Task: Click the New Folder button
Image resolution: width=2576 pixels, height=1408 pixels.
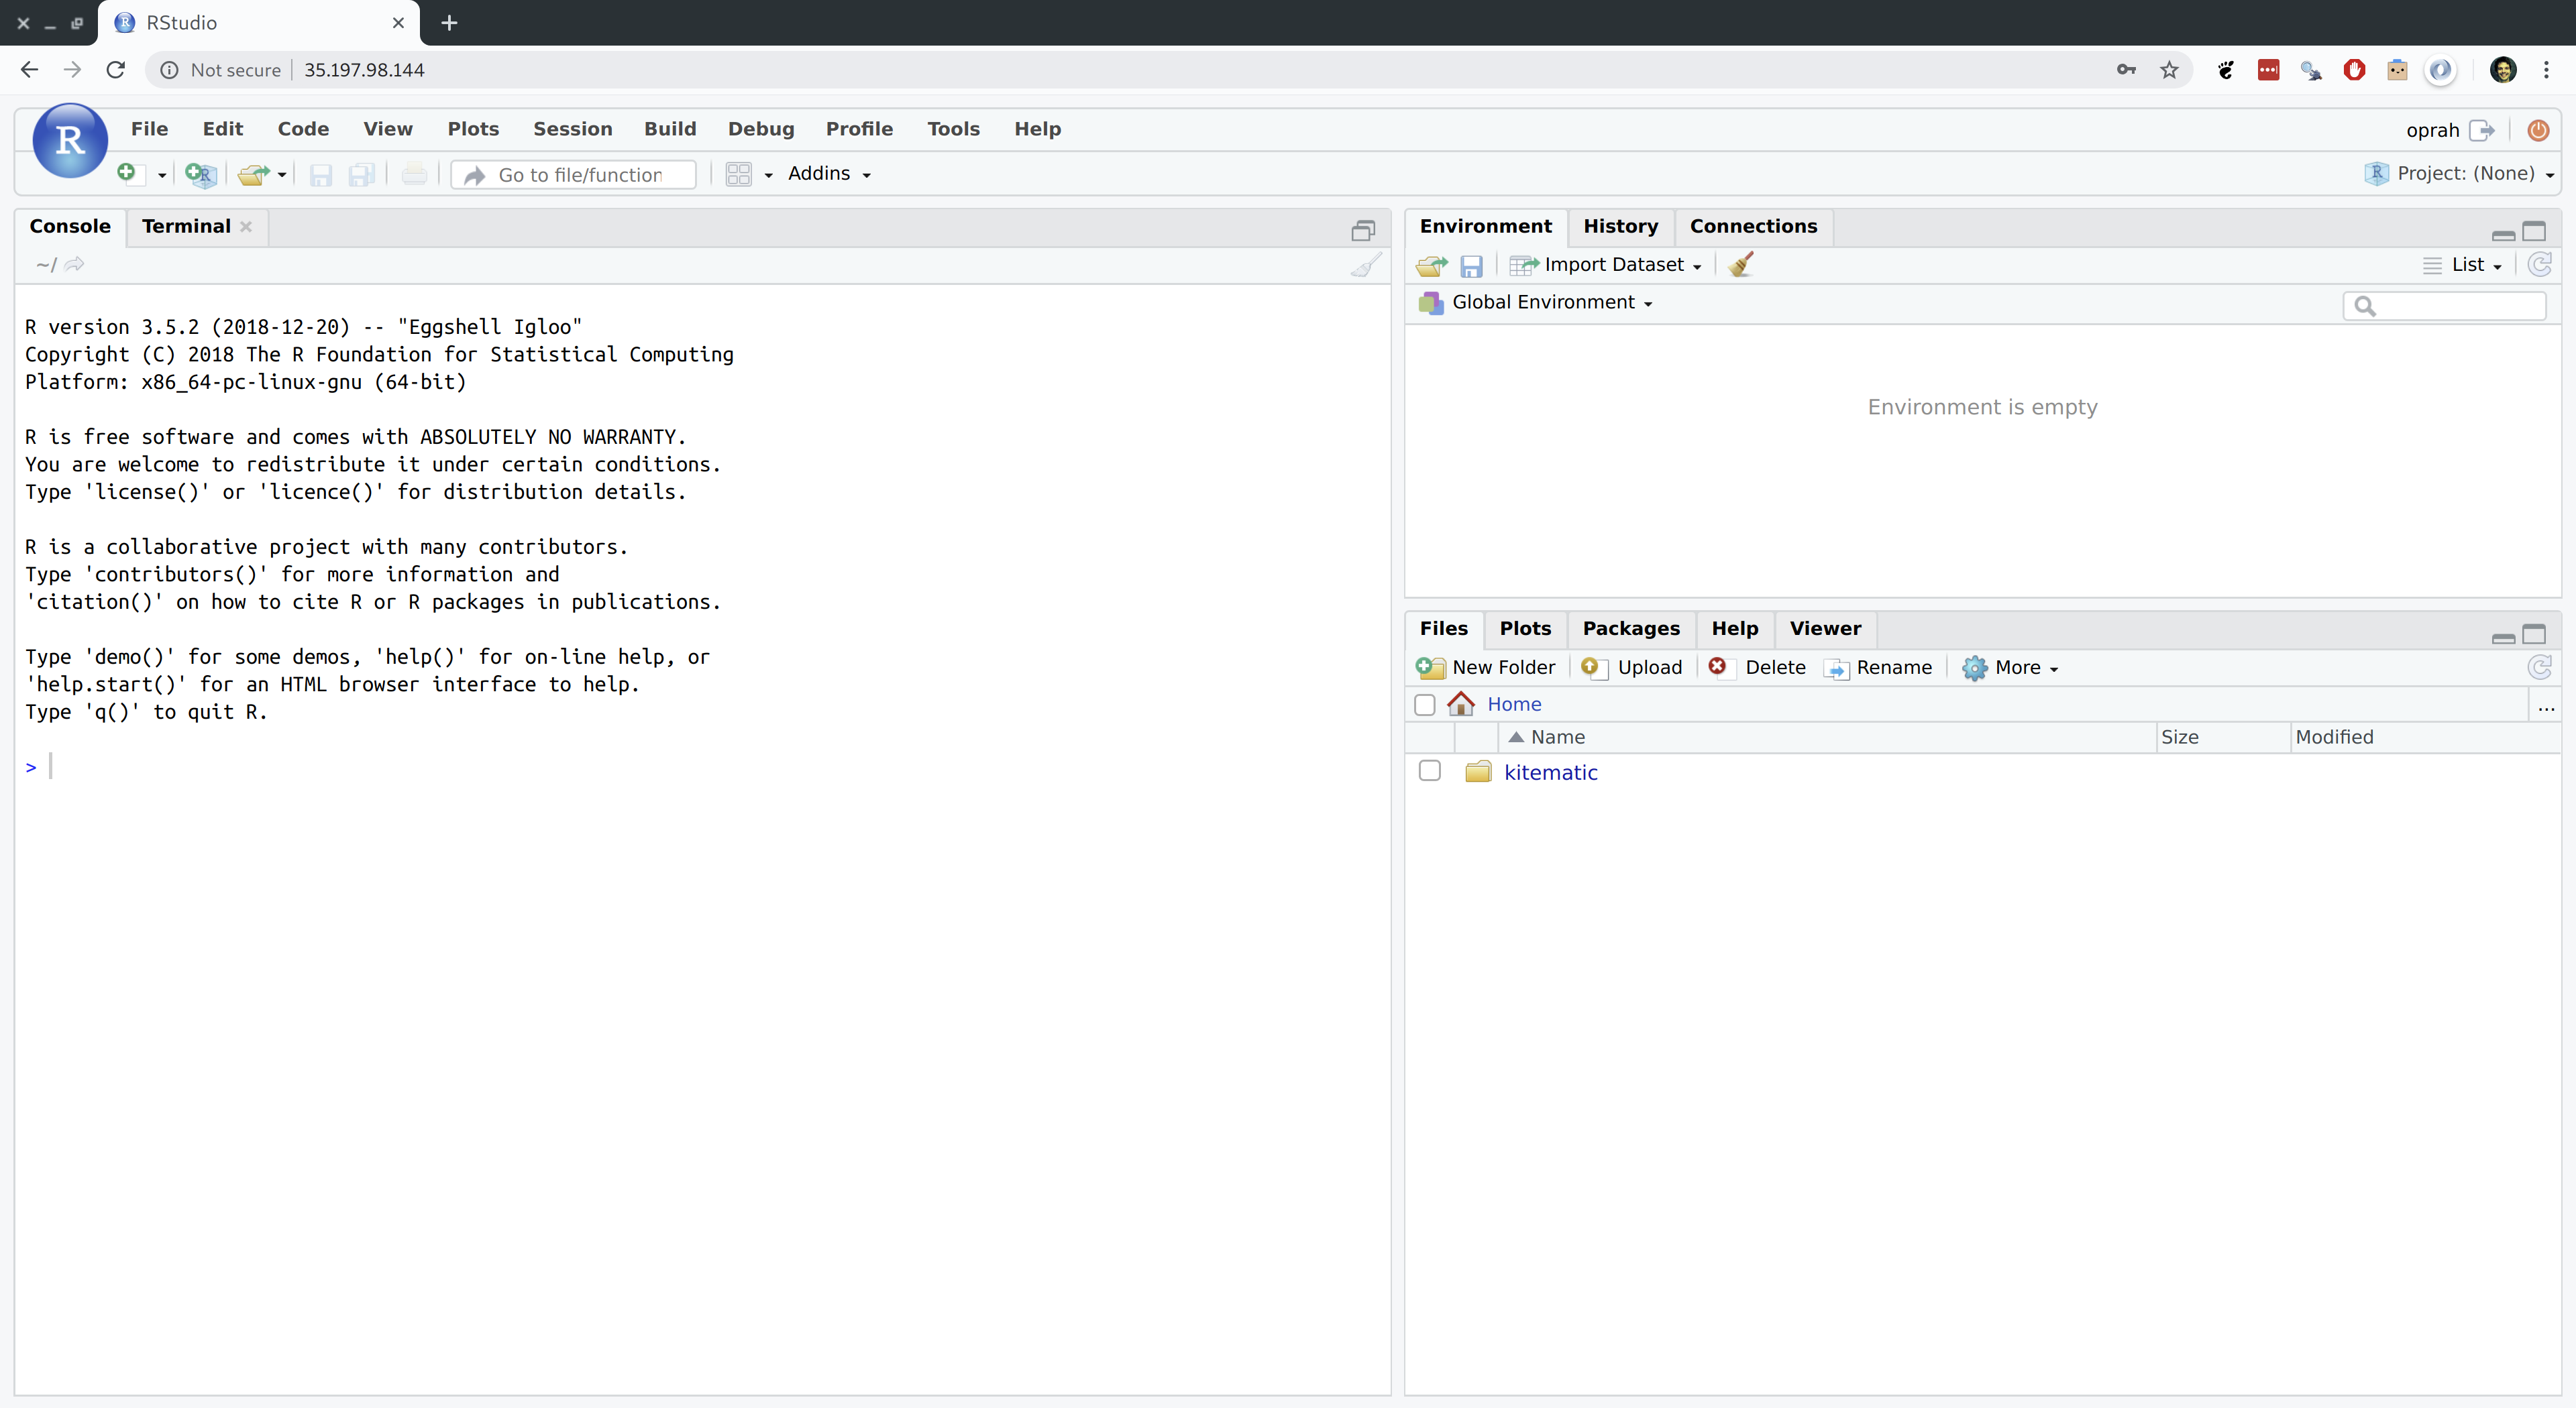Action: [1486, 668]
